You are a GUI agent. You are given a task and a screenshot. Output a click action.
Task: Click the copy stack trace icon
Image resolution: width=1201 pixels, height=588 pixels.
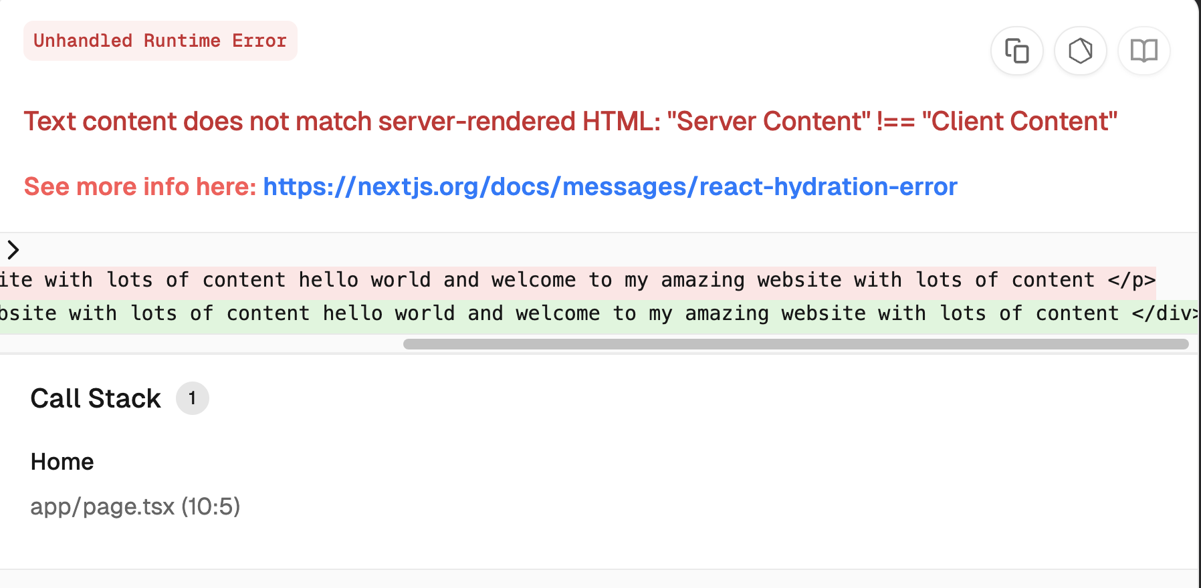[x=1016, y=51]
